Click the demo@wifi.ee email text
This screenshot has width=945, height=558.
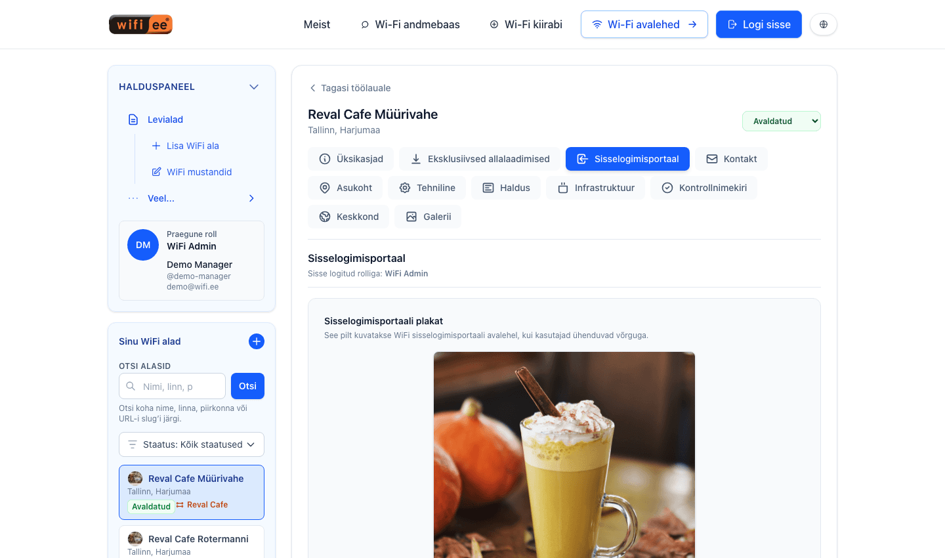192,287
